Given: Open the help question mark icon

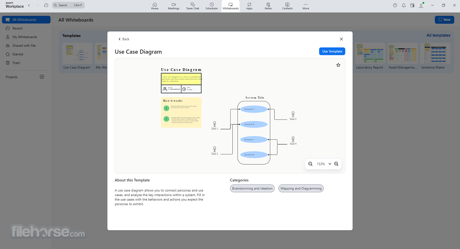Looking at the screenshot, I should coord(395,5).
